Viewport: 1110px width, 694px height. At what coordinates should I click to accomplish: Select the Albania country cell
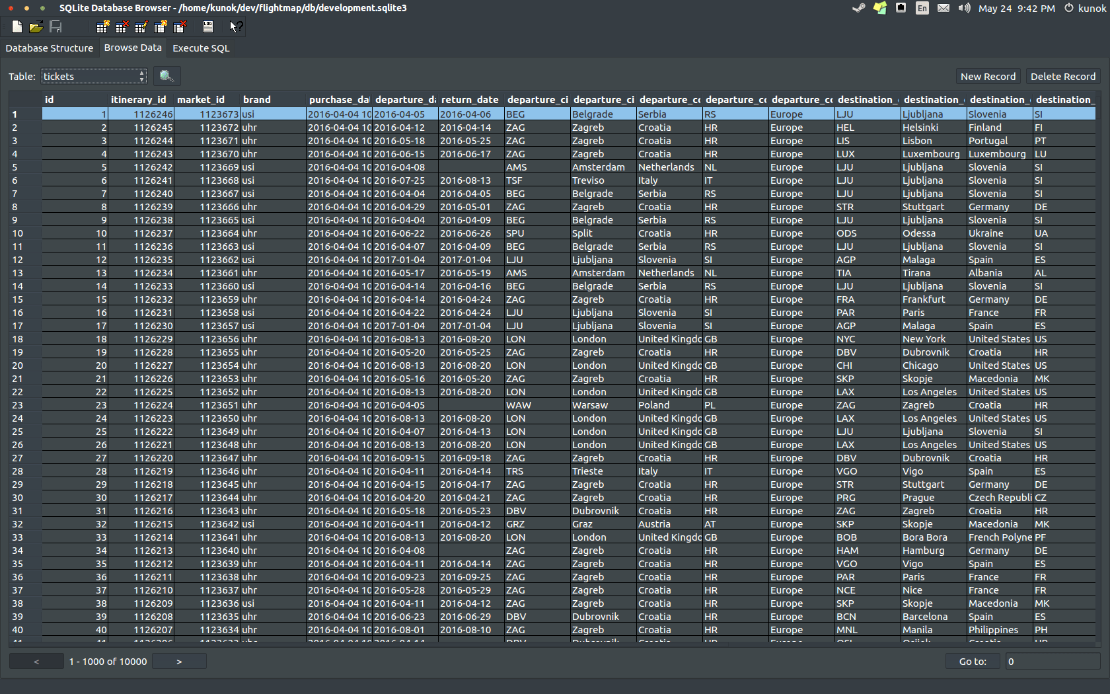click(1000, 273)
